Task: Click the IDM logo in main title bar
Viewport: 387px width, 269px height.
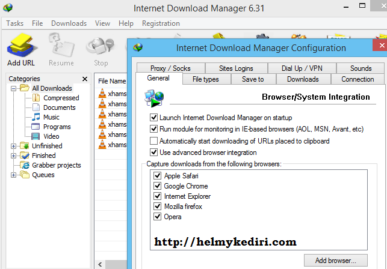Action: (8, 7)
